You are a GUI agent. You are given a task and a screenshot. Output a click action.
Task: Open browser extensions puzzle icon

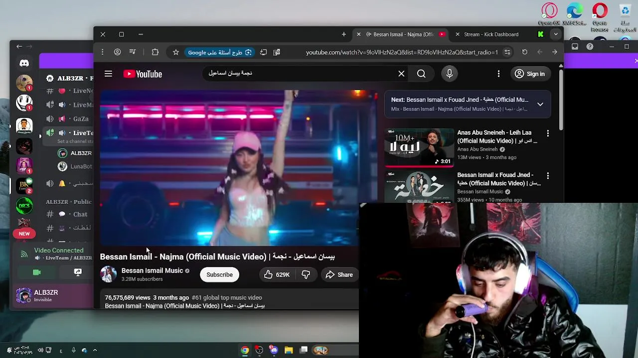(x=155, y=52)
